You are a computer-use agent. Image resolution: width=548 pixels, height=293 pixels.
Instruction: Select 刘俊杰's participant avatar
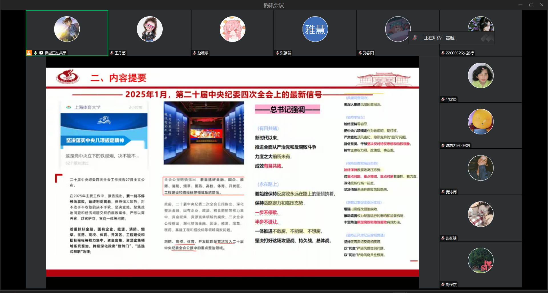(481, 260)
